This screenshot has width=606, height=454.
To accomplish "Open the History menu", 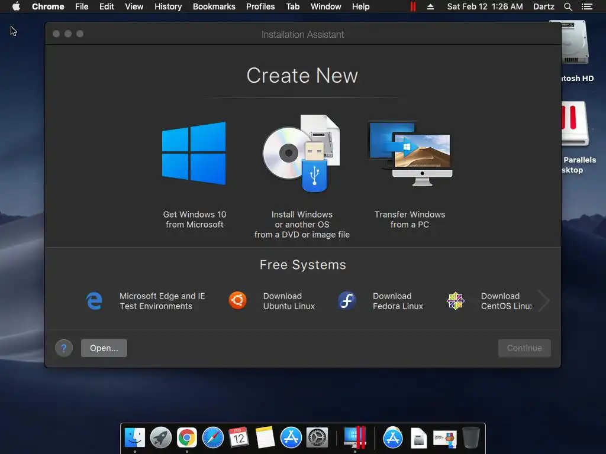I will 168,7.
